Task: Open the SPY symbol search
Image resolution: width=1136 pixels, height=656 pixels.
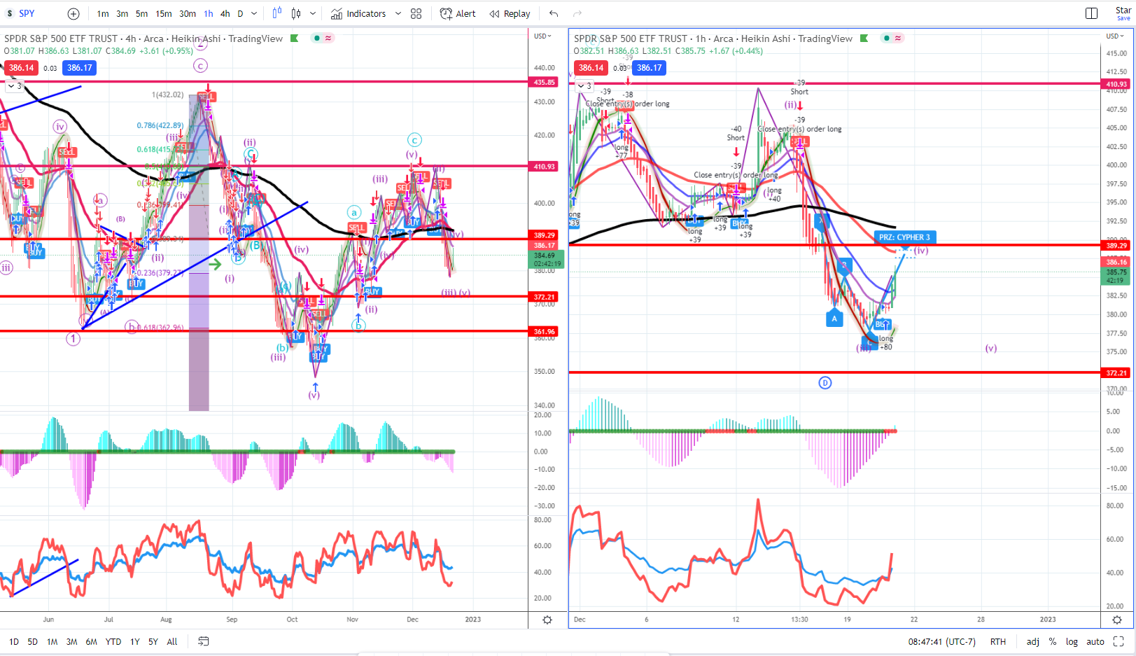Action: click(x=27, y=13)
